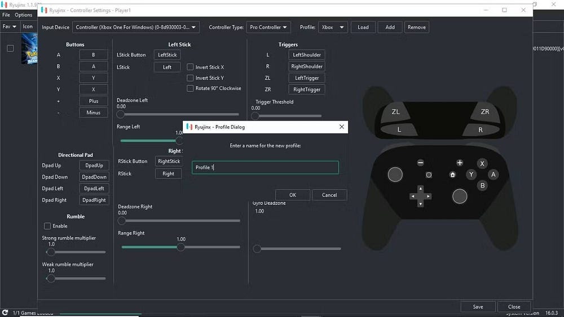Open the Profile dropdown showing Xbox

(333, 27)
